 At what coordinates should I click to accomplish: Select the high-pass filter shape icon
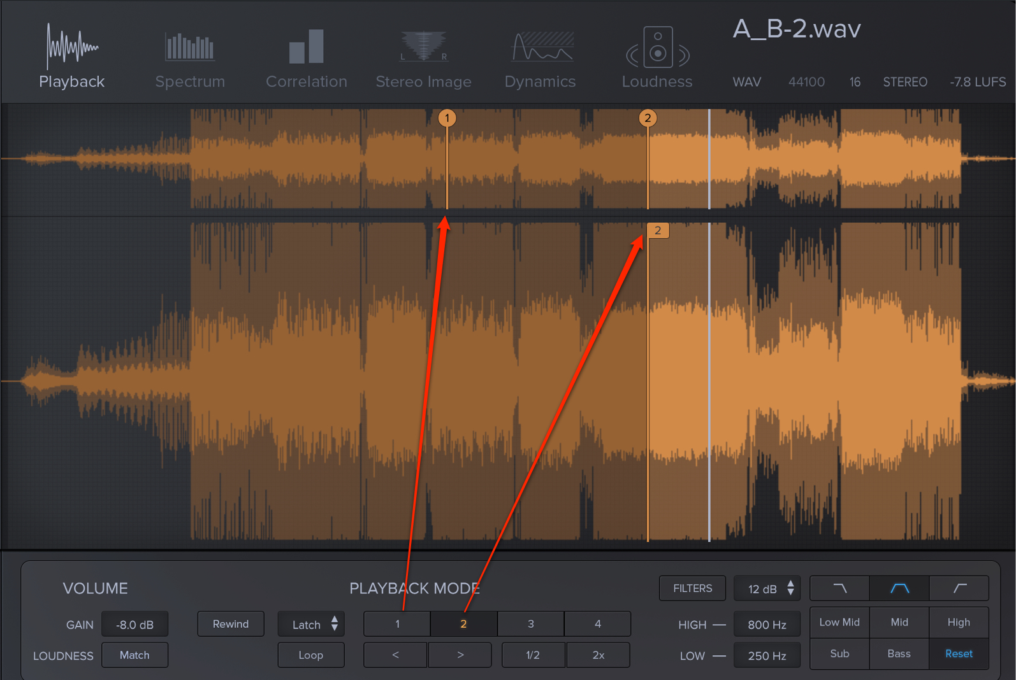click(x=959, y=588)
